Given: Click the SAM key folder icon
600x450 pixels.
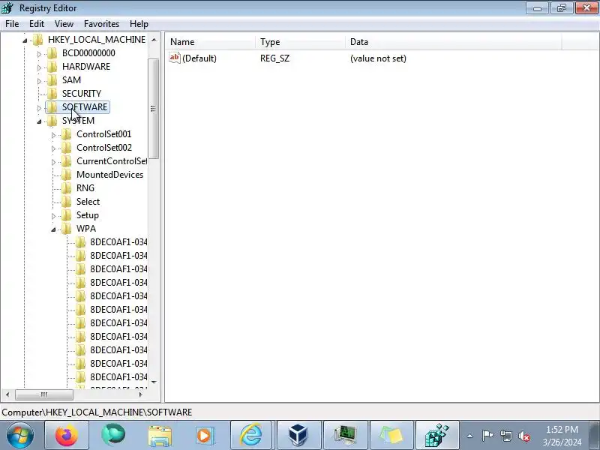Looking at the screenshot, I should pyautogui.click(x=52, y=80).
